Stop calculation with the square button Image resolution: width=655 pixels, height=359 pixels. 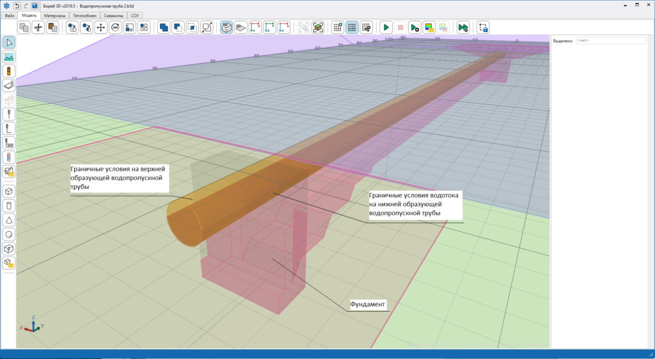pyautogui.click(x=400, y=28)
